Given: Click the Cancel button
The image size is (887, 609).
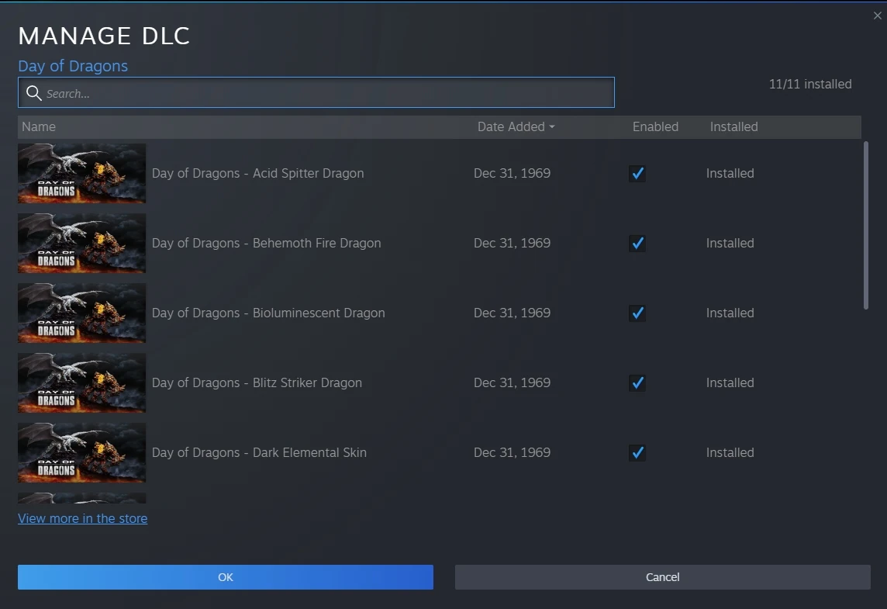Looking at the screenshot, I should click(662, 576).
